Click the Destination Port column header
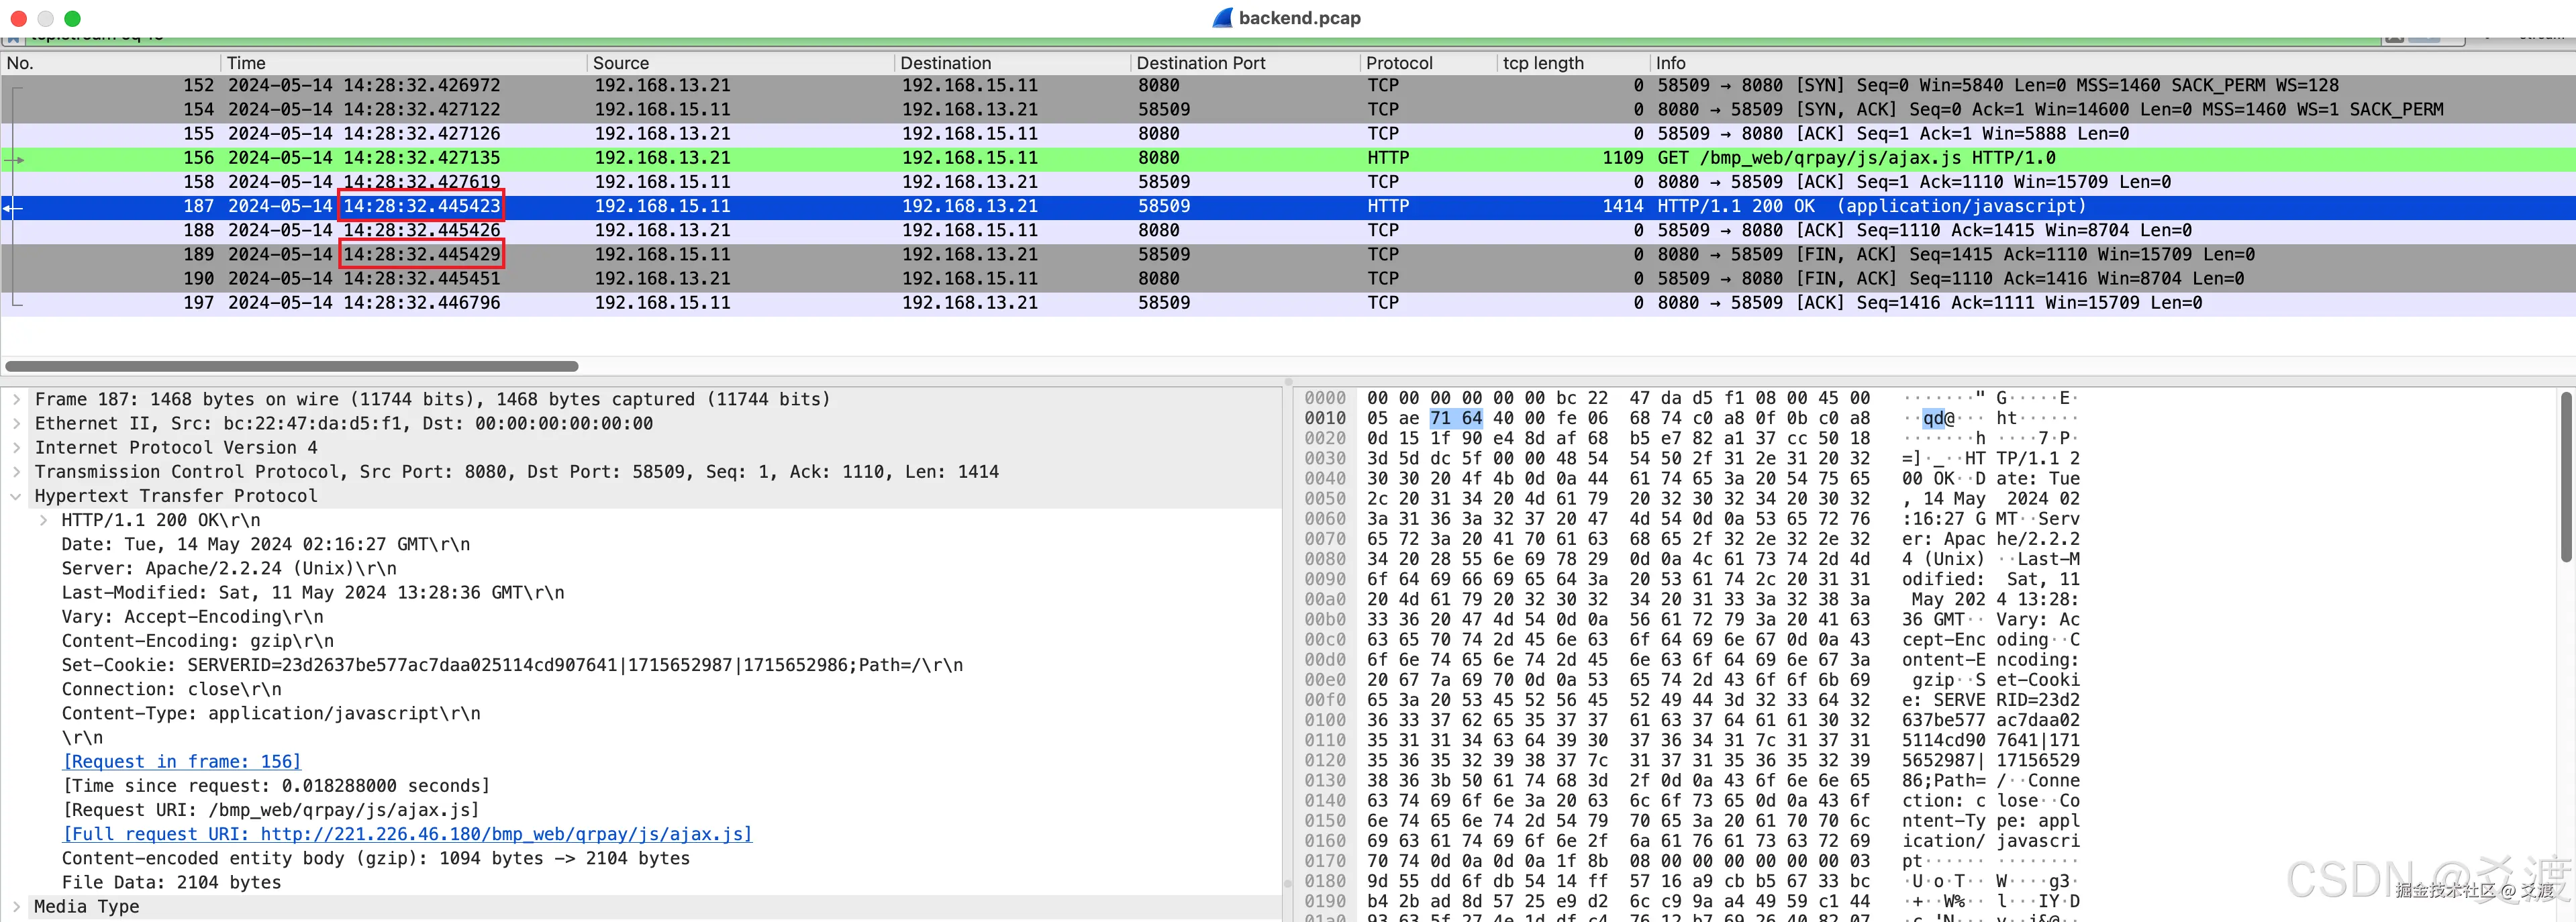This screenshot has width=2576, height=922. coord(1200,63)
